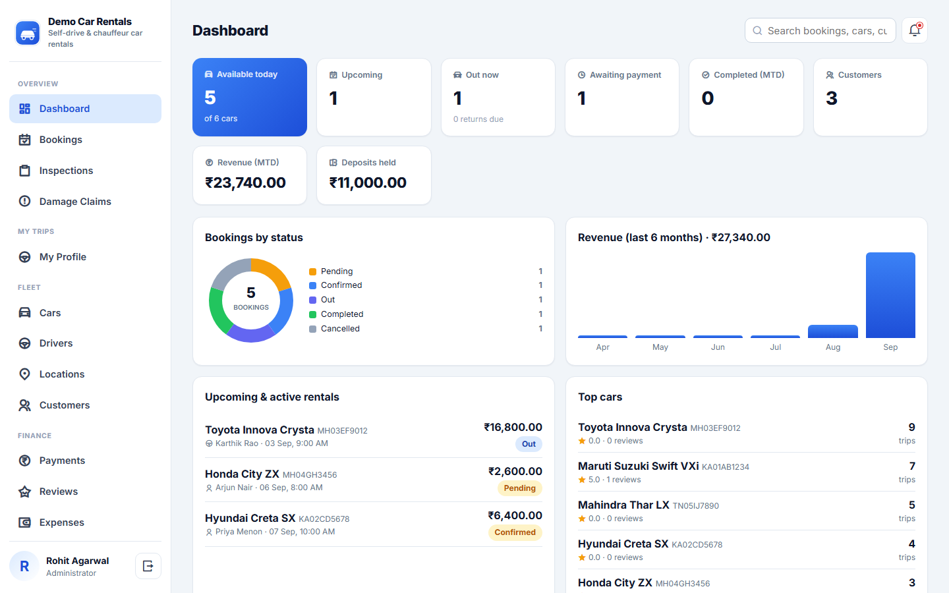
Task: Click the Reviews star icon
Action: pyautogui.click(x=25, y=492)
